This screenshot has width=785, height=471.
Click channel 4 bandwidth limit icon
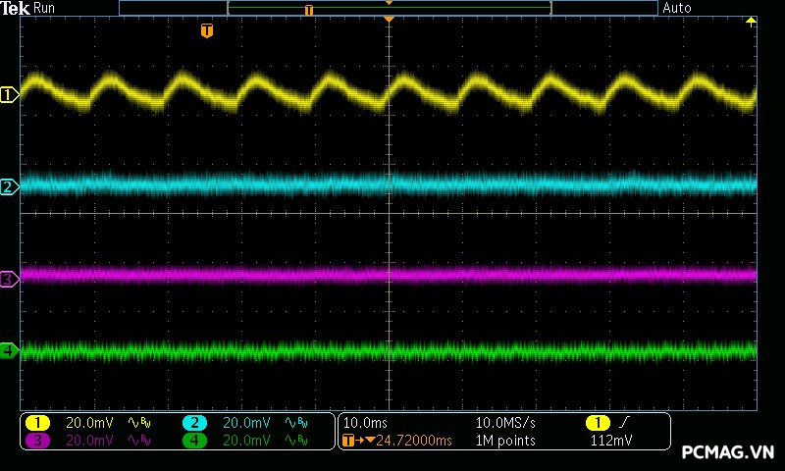[297, 441]
